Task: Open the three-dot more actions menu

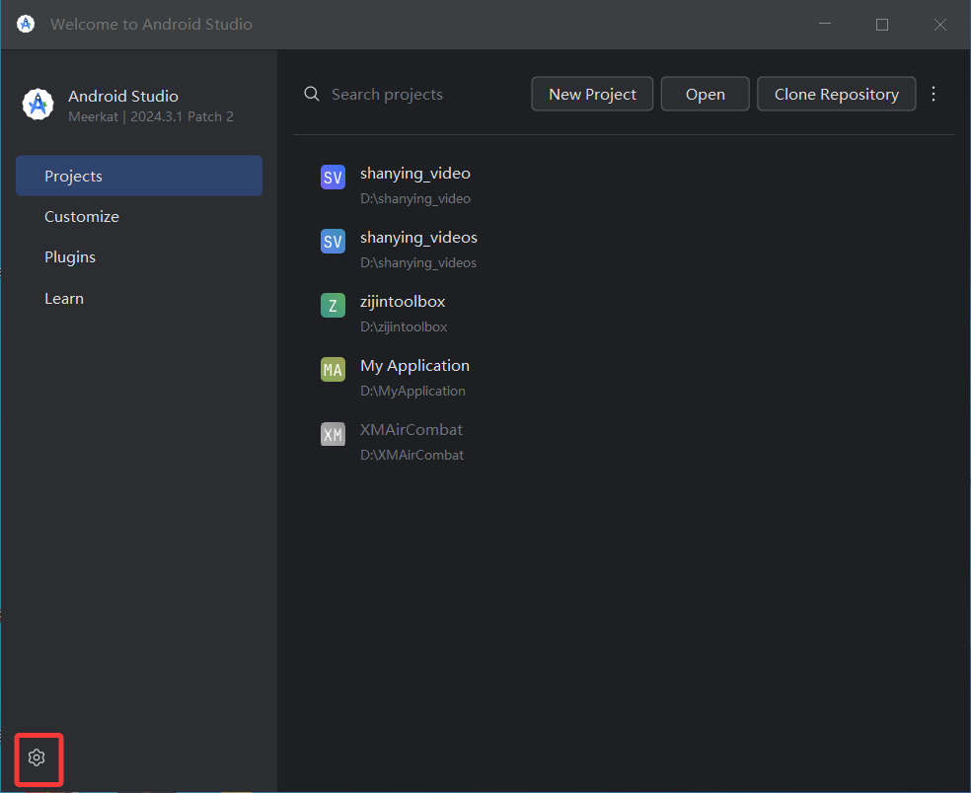Action: [x=934, y=94]
